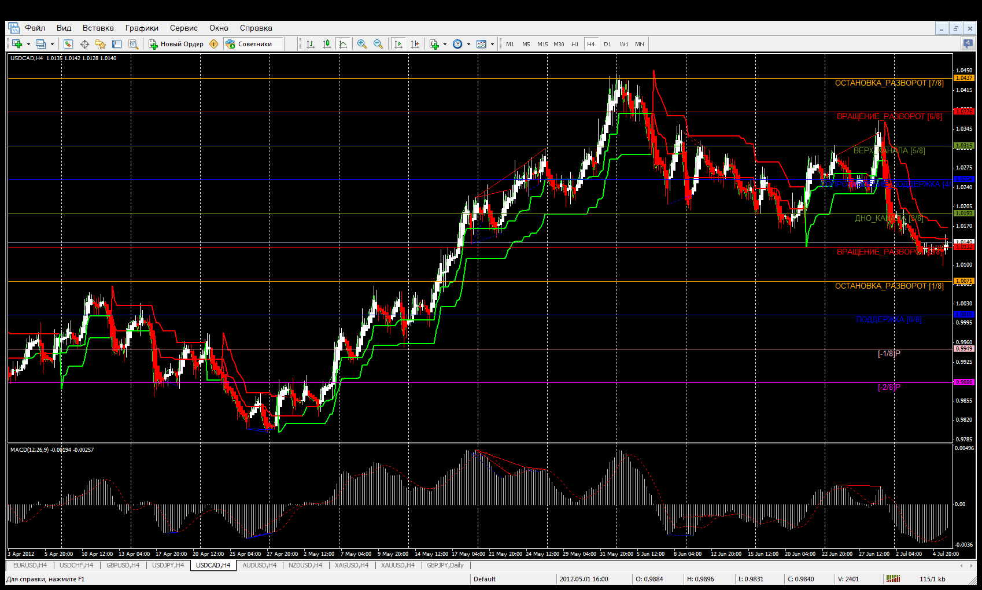Screen dimensions: 982x590
Task: Click the Новый Ордер button
Action: click(x=176, y=44)
